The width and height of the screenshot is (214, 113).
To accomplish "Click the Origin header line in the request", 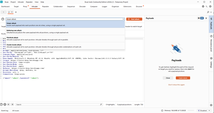I will point(23,60).
